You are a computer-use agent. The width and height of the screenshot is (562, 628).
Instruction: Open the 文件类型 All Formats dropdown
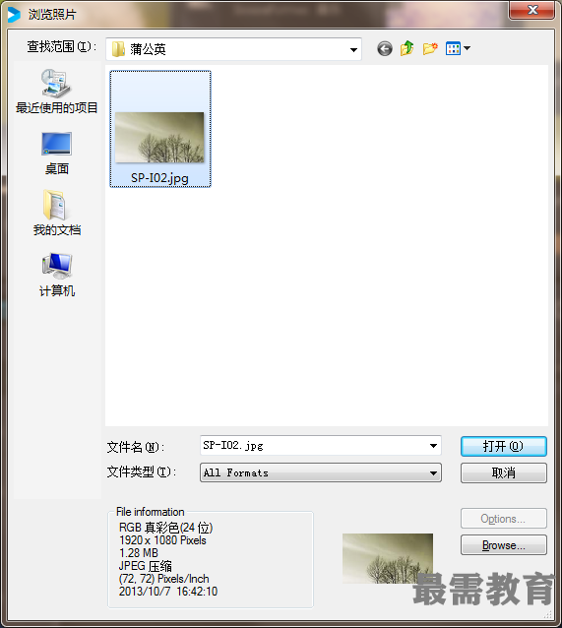[321, 473]
